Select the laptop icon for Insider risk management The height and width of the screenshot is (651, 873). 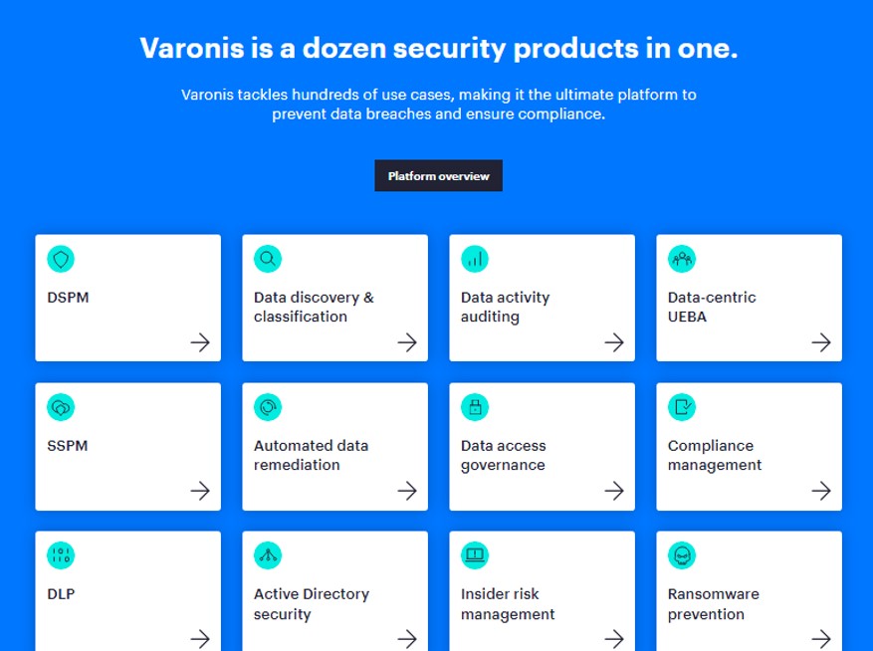[x=475, y=555]
